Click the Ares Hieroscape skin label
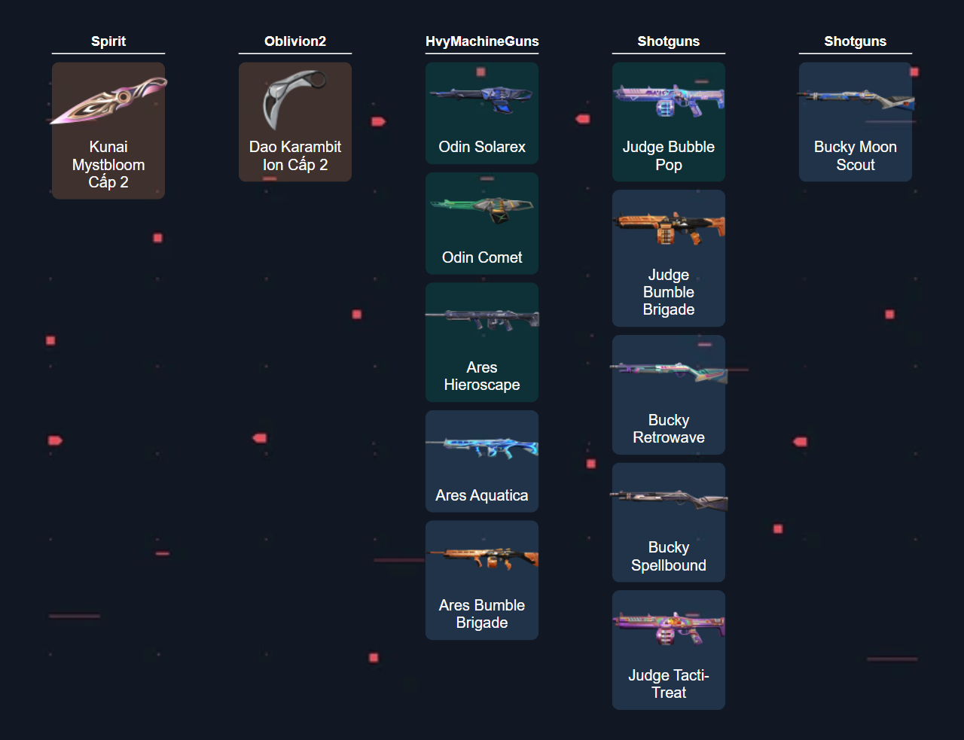 (482, 376)
